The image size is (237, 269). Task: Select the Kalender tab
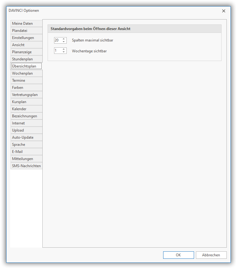[x=26, y=109]
